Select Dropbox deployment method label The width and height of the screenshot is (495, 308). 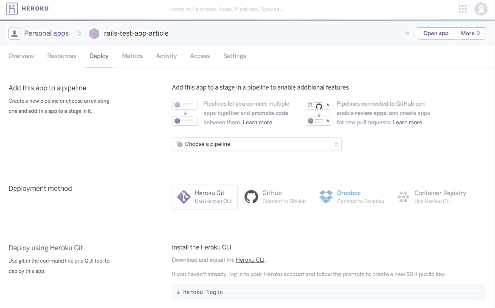[349, 193]
